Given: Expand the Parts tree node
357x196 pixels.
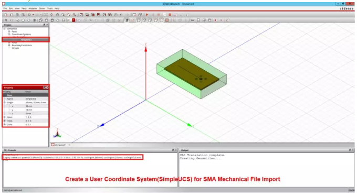Looking at the screenshot, I should coord(9,31).
